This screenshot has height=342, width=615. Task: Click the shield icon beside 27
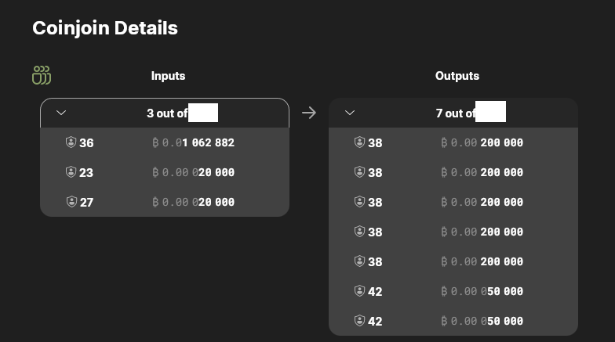tap(71, 202)
